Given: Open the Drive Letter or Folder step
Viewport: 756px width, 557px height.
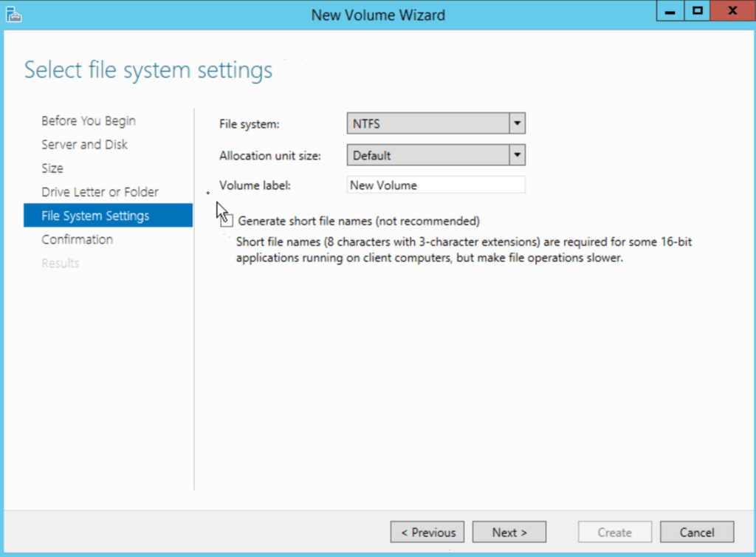Looking at the screenshot, I should pos(100,192).
